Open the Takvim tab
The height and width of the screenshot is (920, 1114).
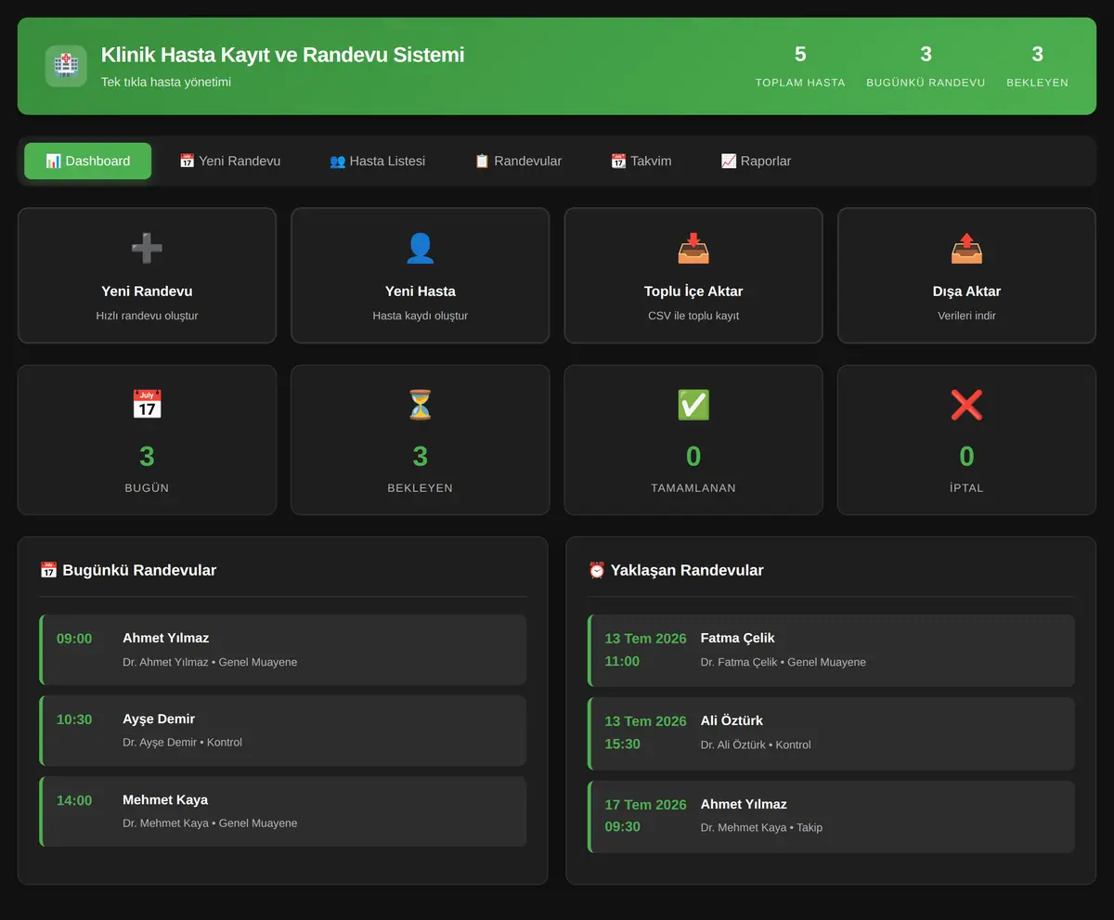point(641,161)
